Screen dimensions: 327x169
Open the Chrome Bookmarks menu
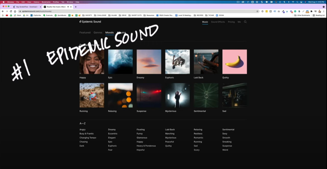pos(46,2)
